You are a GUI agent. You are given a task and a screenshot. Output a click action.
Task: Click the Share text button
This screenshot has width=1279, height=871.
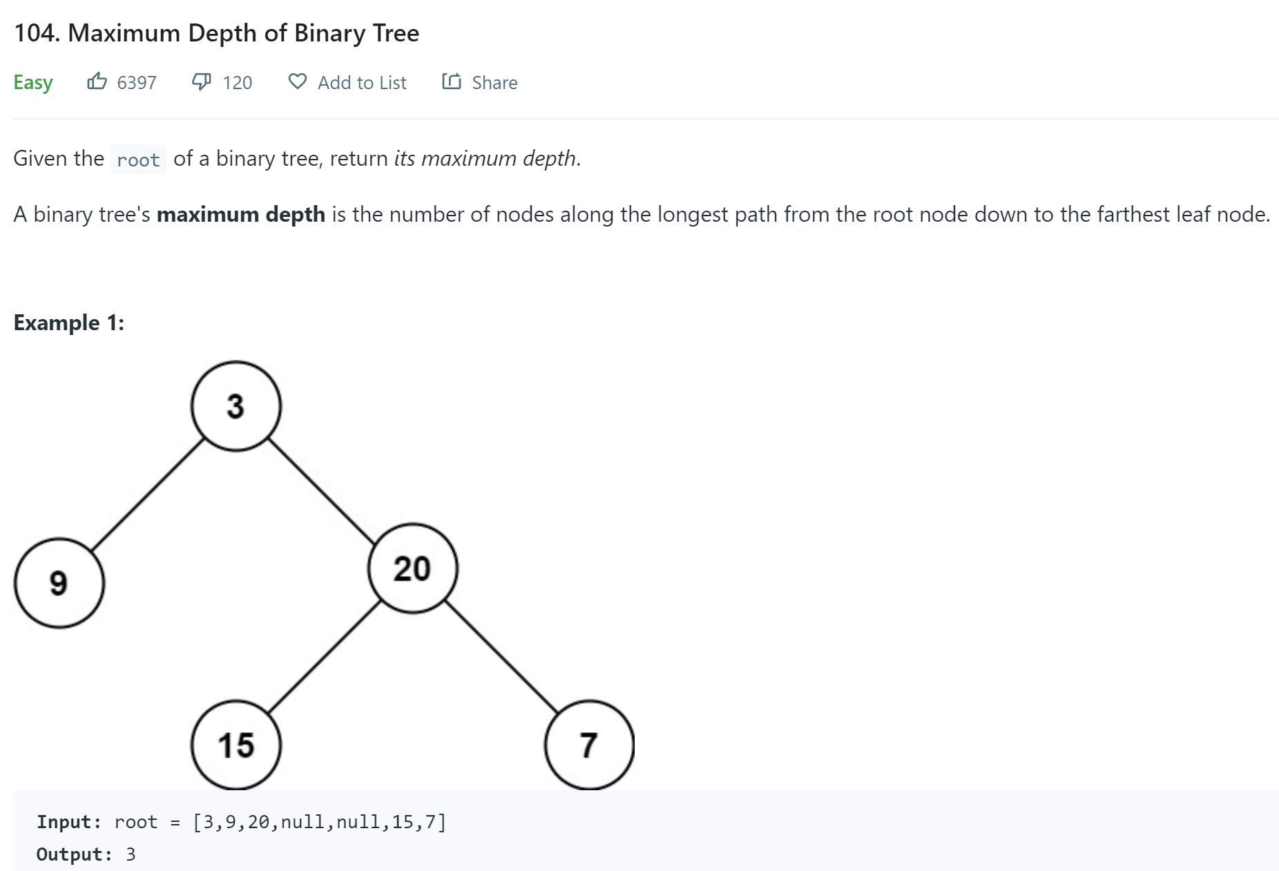494,83
